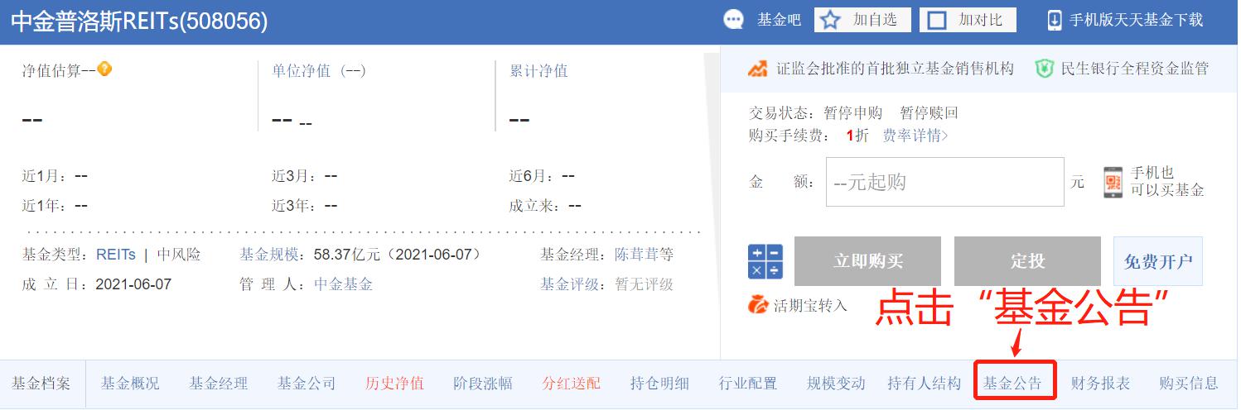Click the REITs fund type link
This screenshot has width=1241, height=410.
point(116,255)
